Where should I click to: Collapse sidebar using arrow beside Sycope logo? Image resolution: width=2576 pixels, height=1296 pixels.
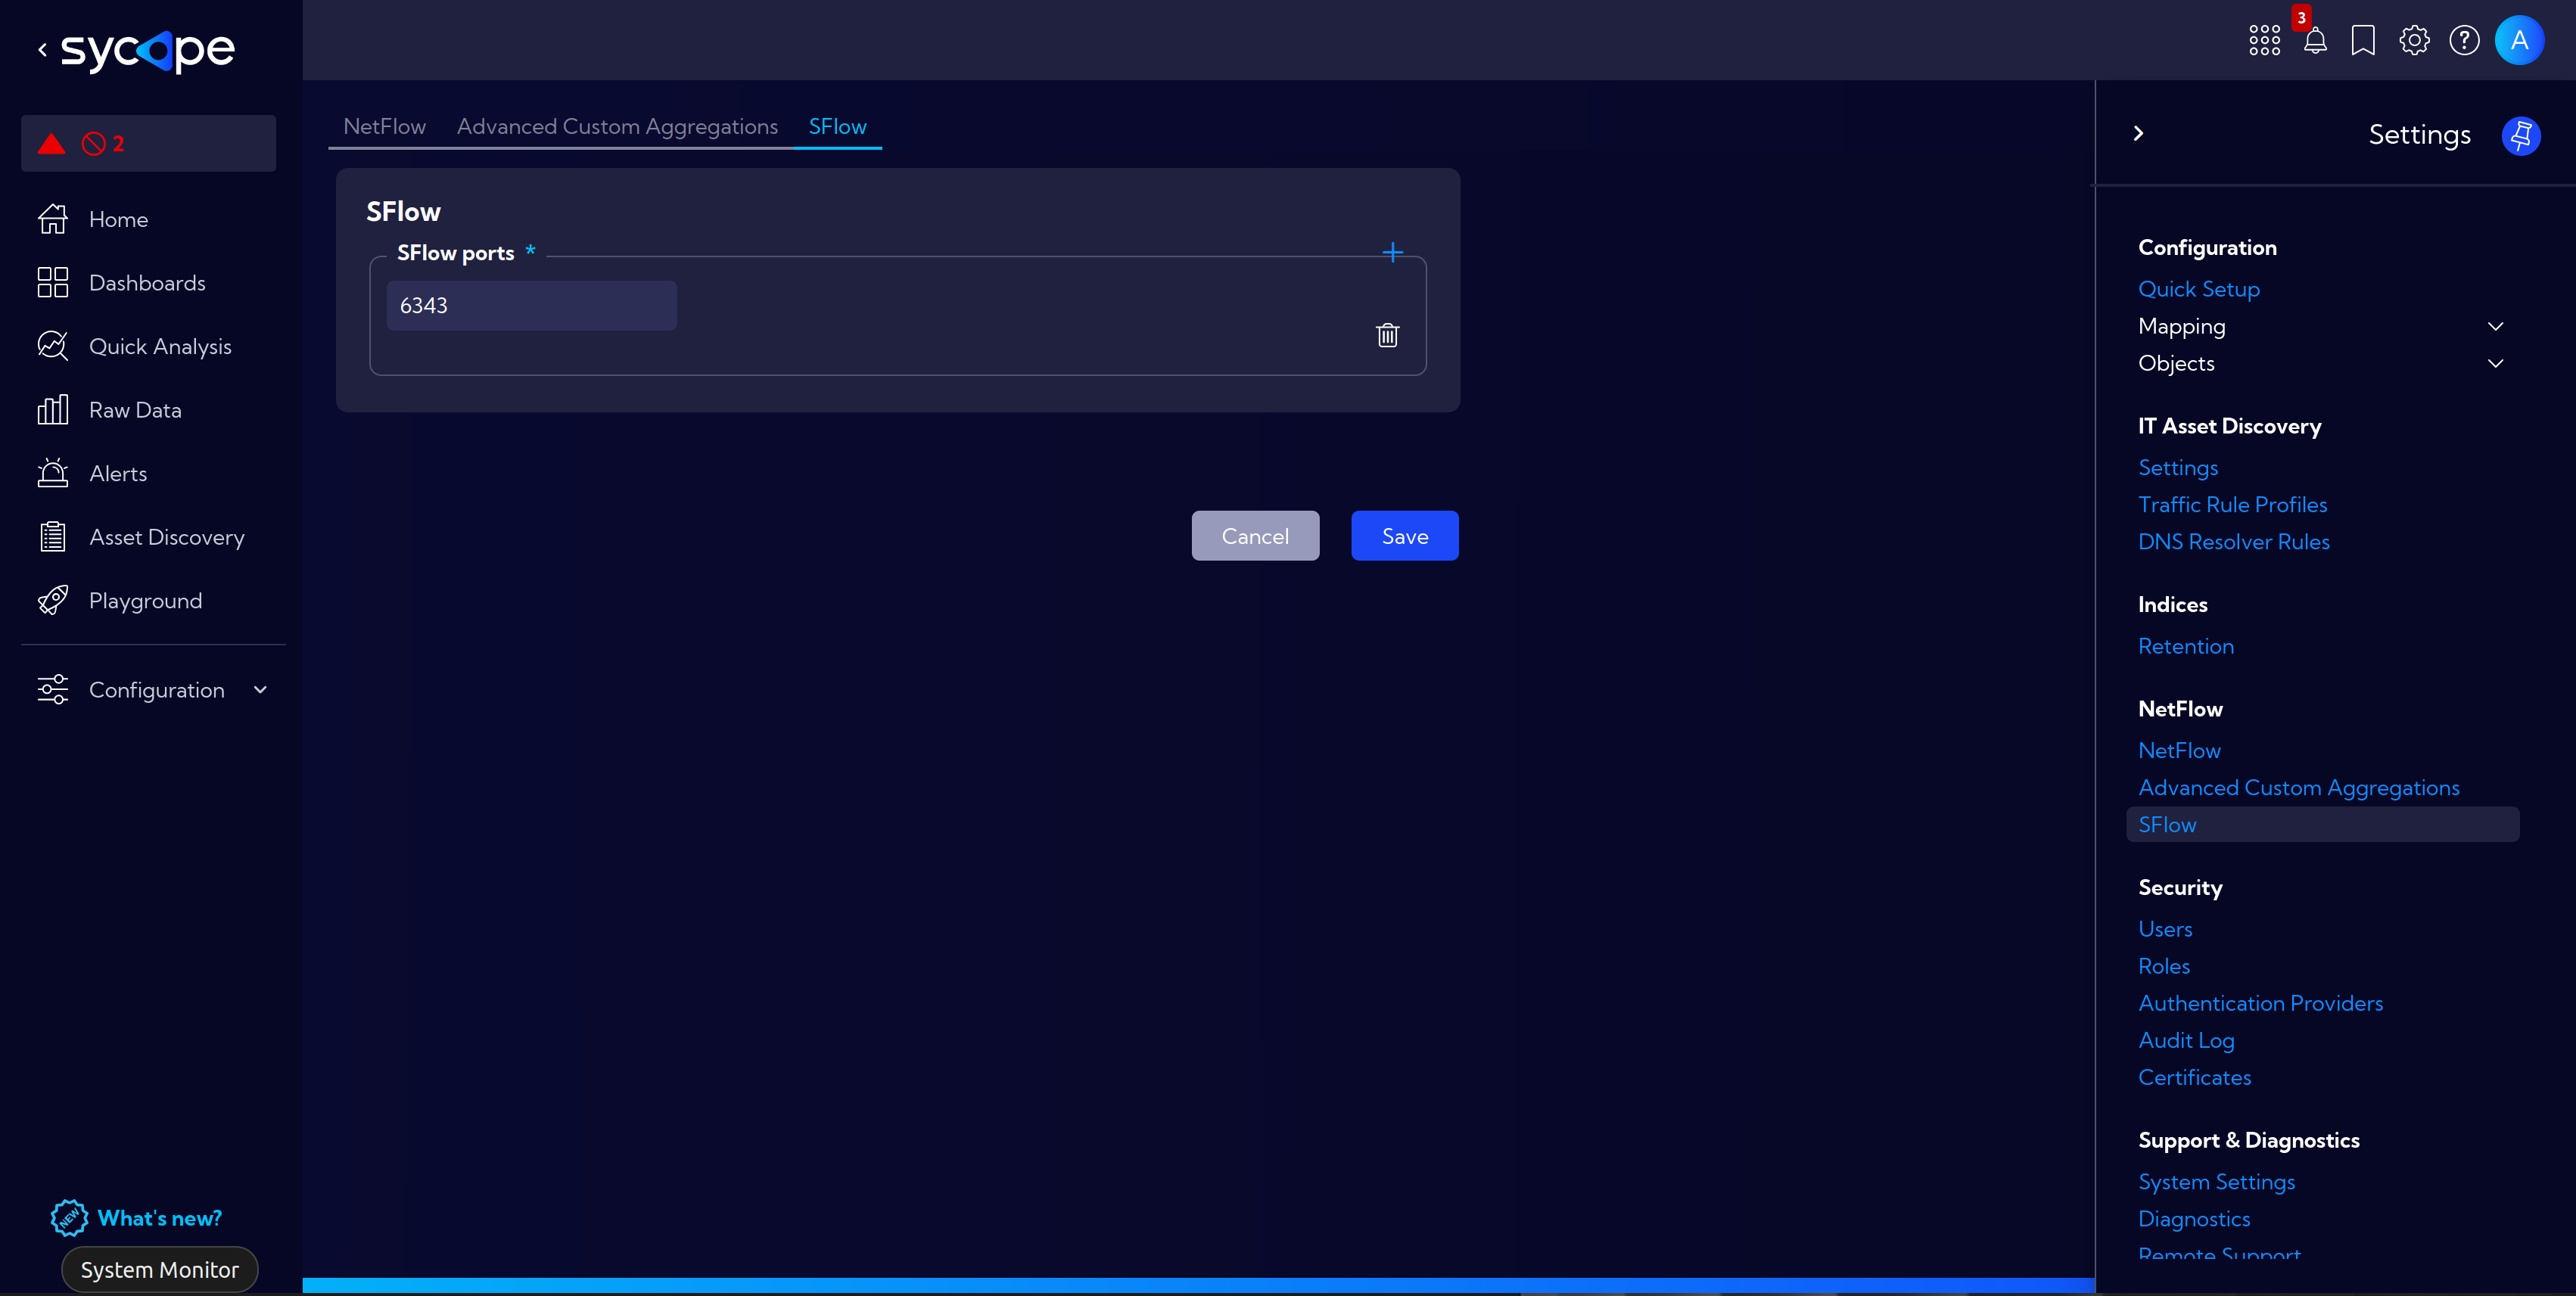(42, 49)
